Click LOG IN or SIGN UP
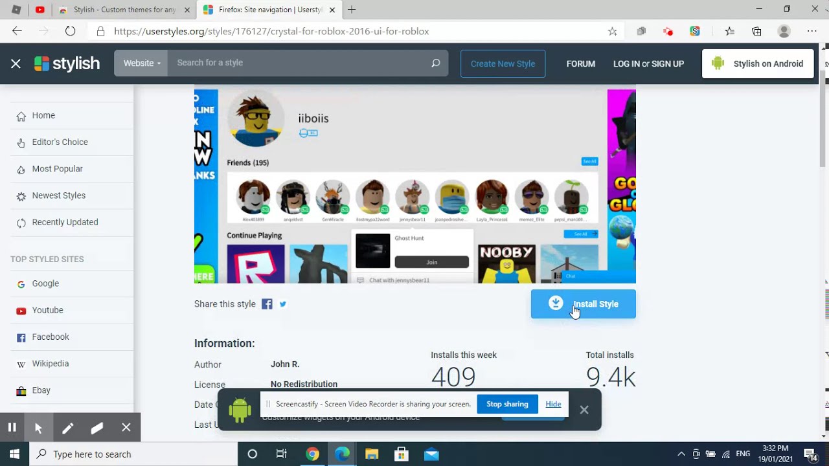 (x=648, y=63)
